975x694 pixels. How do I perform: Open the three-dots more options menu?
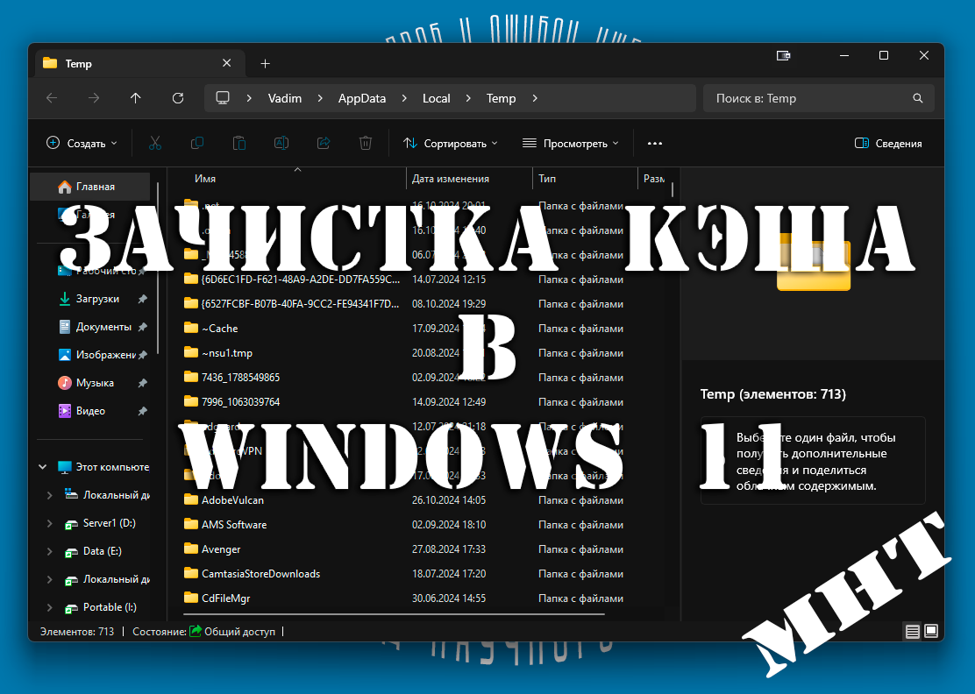click(655, 144)
